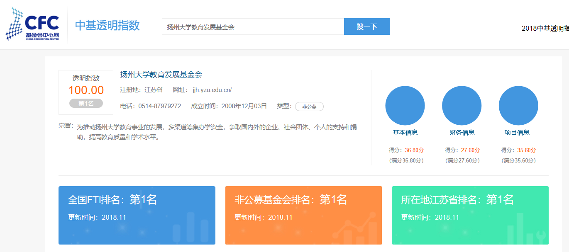Select the blue 财务信息 circle chart
Screen dimensions: 569x252
pyautogui.click(x=462, y=106)
